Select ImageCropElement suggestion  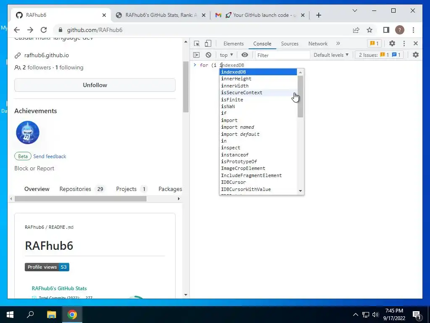coord(258,168)
